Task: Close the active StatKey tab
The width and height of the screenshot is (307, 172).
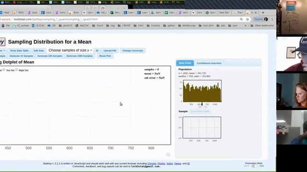Action: point(256,12)
